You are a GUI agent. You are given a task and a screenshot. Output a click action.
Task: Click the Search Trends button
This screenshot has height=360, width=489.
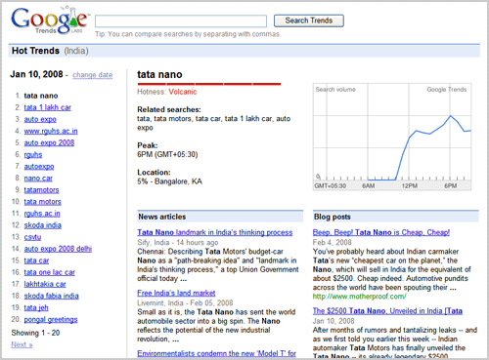coord(309,20)
